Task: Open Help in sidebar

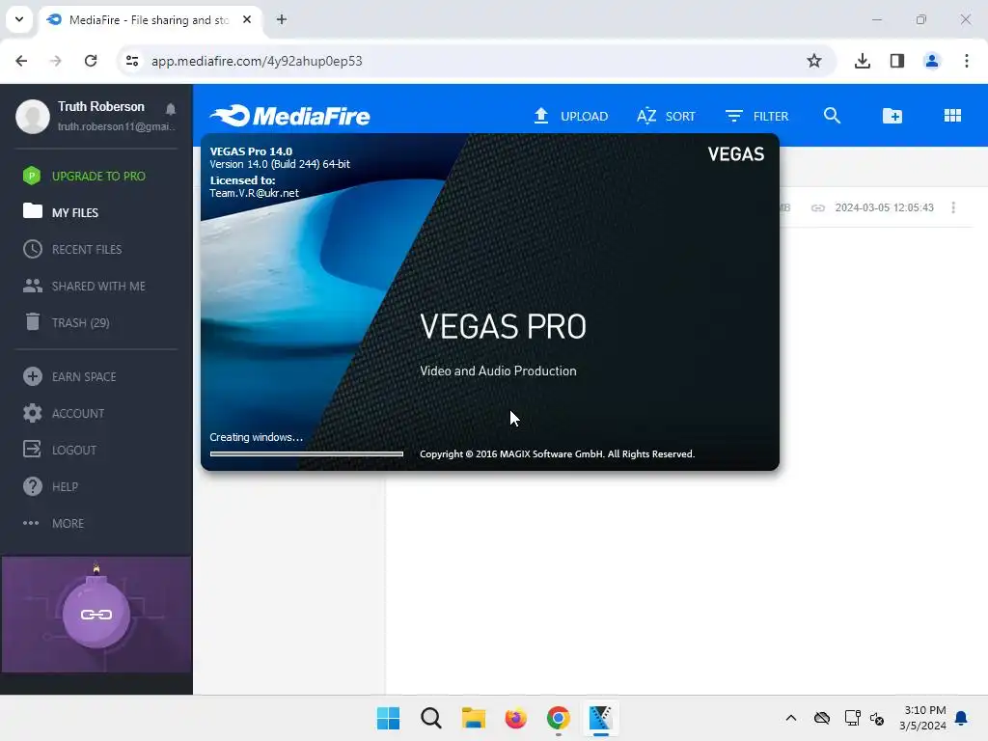Action: coord(50,486)
